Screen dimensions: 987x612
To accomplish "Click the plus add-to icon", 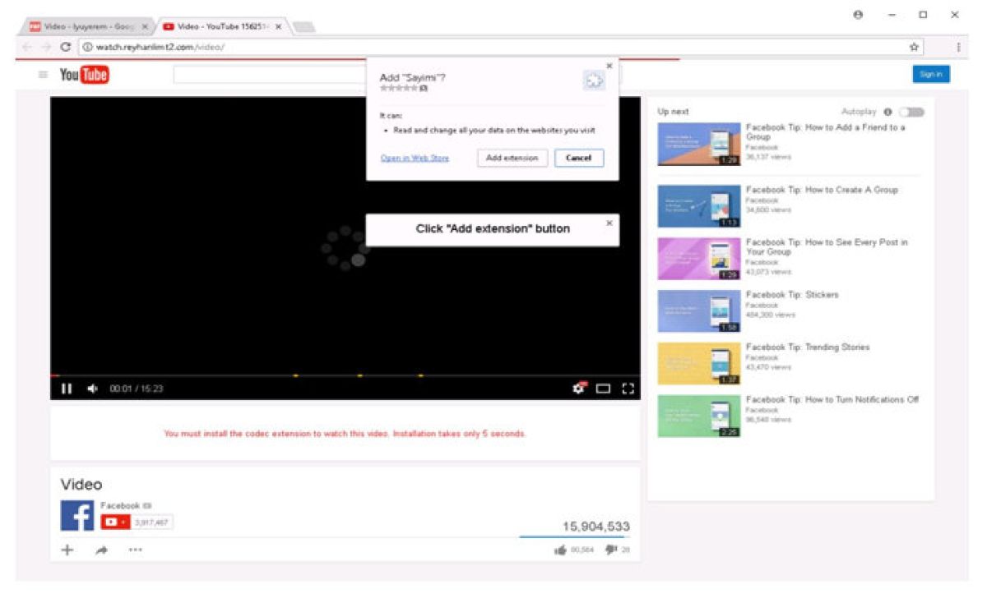I will click(67, 550).
